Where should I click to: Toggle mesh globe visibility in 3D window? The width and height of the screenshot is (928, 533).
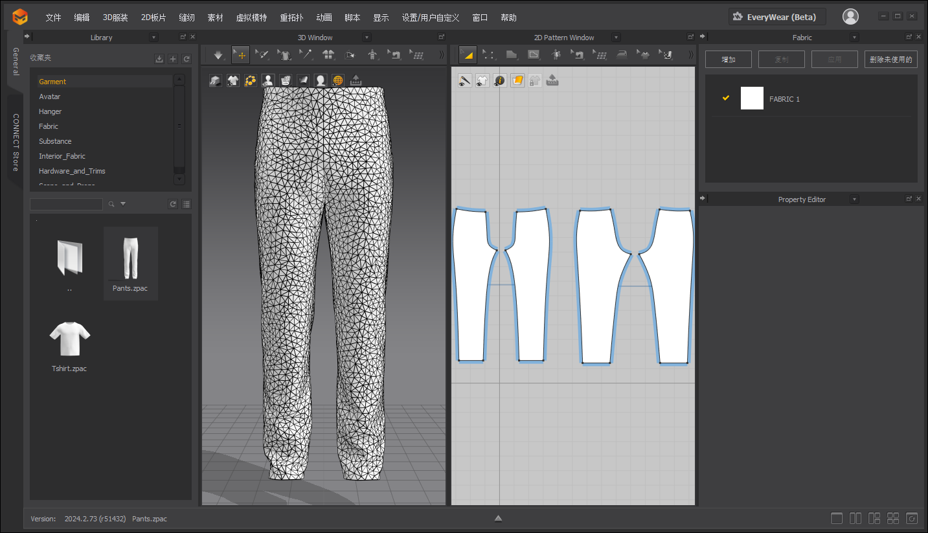(338, 80)
